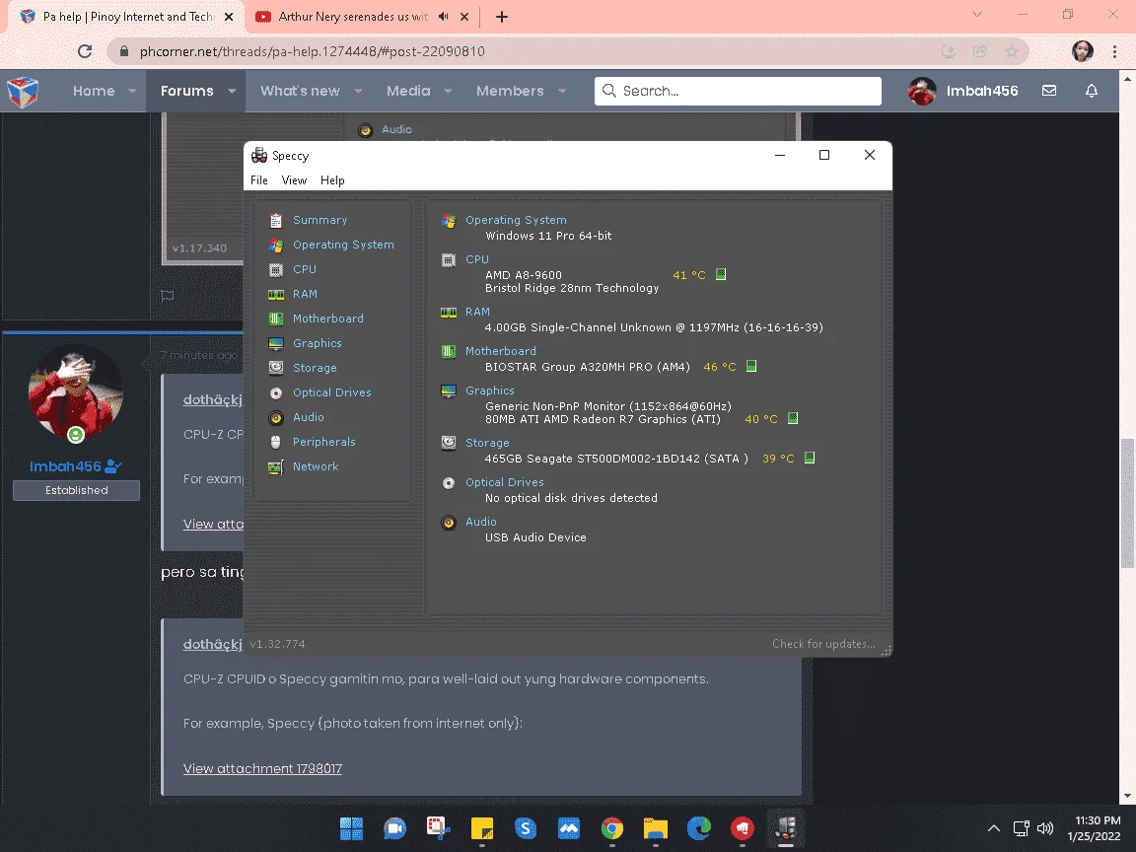This screenshot has width=1136, height=852.
Task: Open lmbah456 account menu in navbar
Action: pos(963,91)
